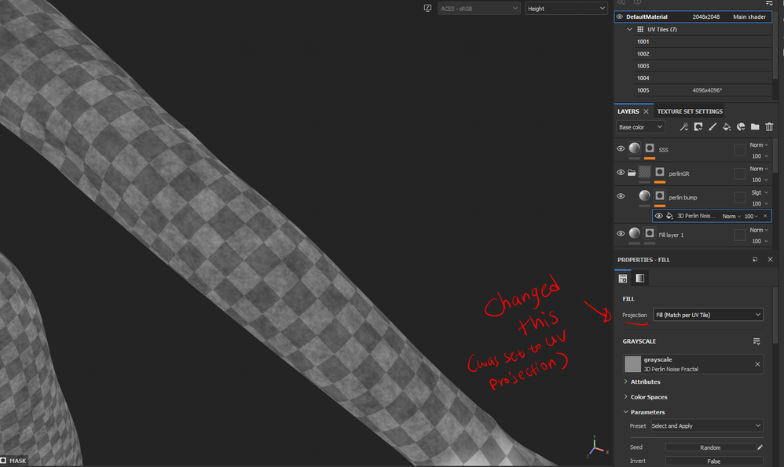Delete the selected layer with trash icon
Viewport: 784px width, 467px height.
770,127
